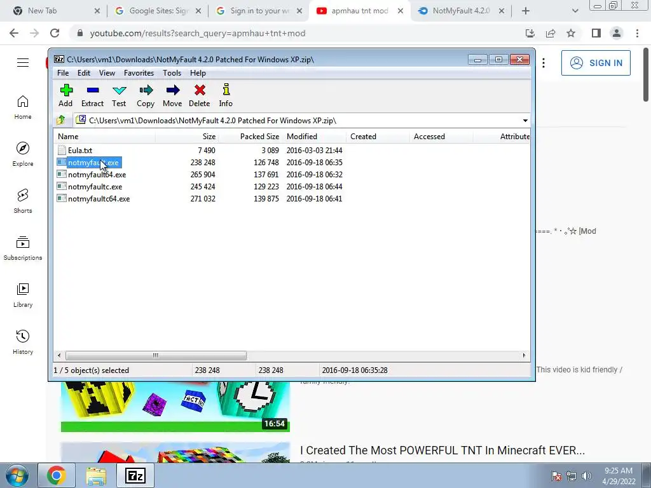
Task: Click the horizontal scrollbar thumb in 7-Zip
Action: 156,355
